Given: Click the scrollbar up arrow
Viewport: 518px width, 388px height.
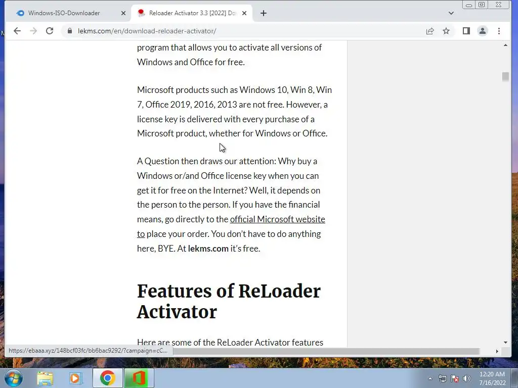Looking at the screenshot, I should pos(505,45).
